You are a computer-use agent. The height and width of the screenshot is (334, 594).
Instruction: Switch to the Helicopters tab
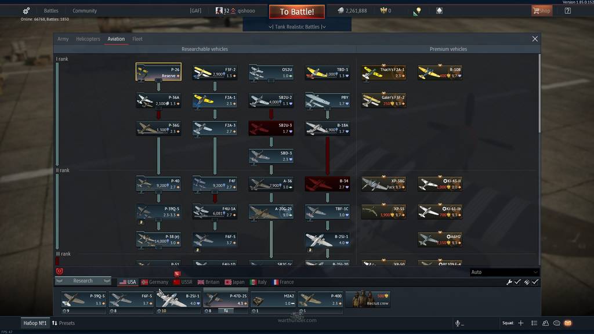pyautogui.click(x=88, y=39)
